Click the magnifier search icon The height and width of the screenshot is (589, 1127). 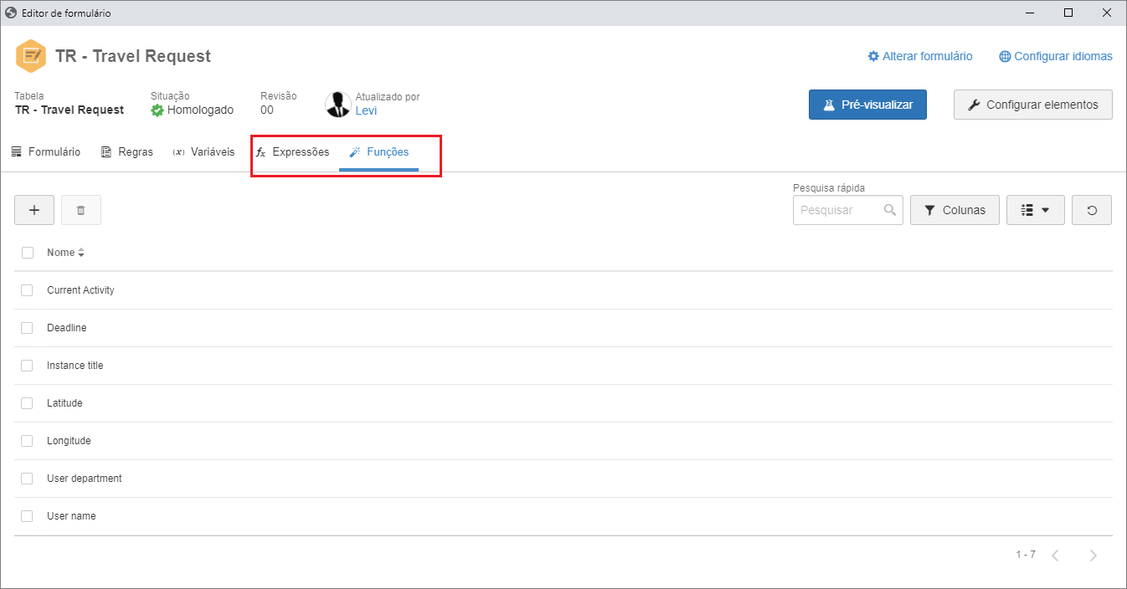click(x=890, y=210)
